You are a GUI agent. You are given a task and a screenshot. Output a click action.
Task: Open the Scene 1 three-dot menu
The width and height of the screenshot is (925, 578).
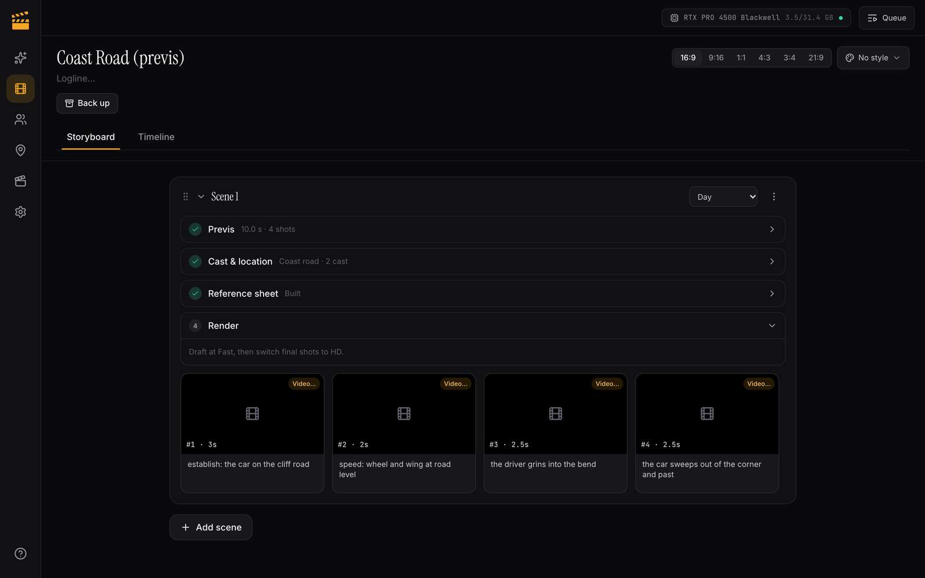tap(774, 197)
